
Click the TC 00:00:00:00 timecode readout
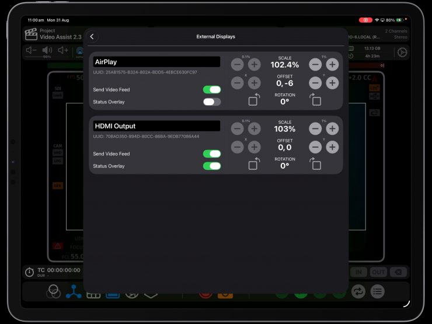point(59,270)
